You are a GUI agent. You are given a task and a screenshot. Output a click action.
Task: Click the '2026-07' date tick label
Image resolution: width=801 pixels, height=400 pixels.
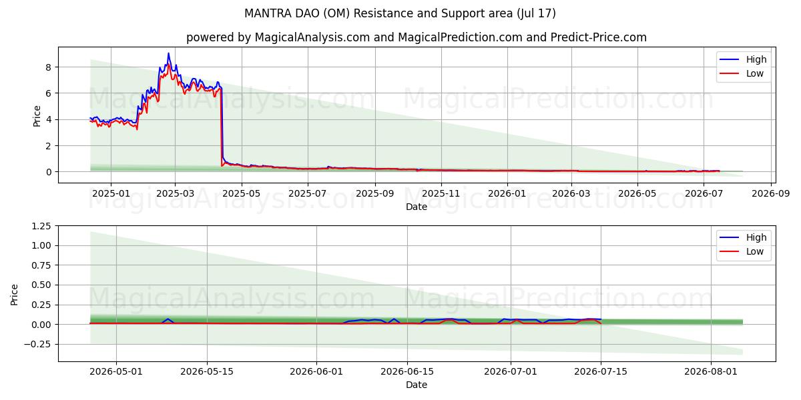(x=704, y=193)
